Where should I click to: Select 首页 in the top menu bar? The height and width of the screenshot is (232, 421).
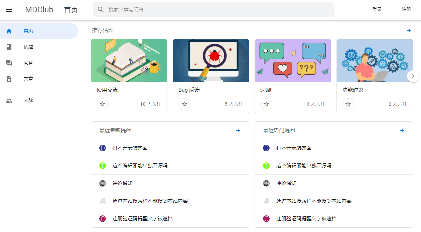(71, 10)
